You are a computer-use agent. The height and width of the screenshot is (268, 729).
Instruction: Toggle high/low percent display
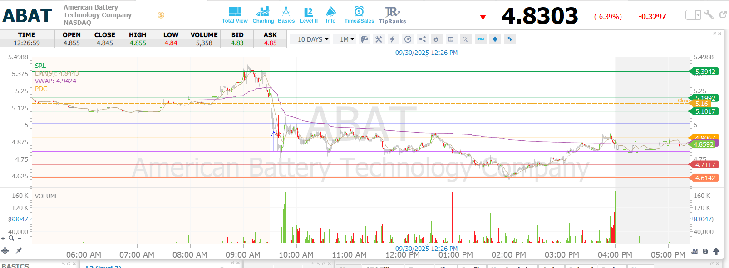(465, 39)
